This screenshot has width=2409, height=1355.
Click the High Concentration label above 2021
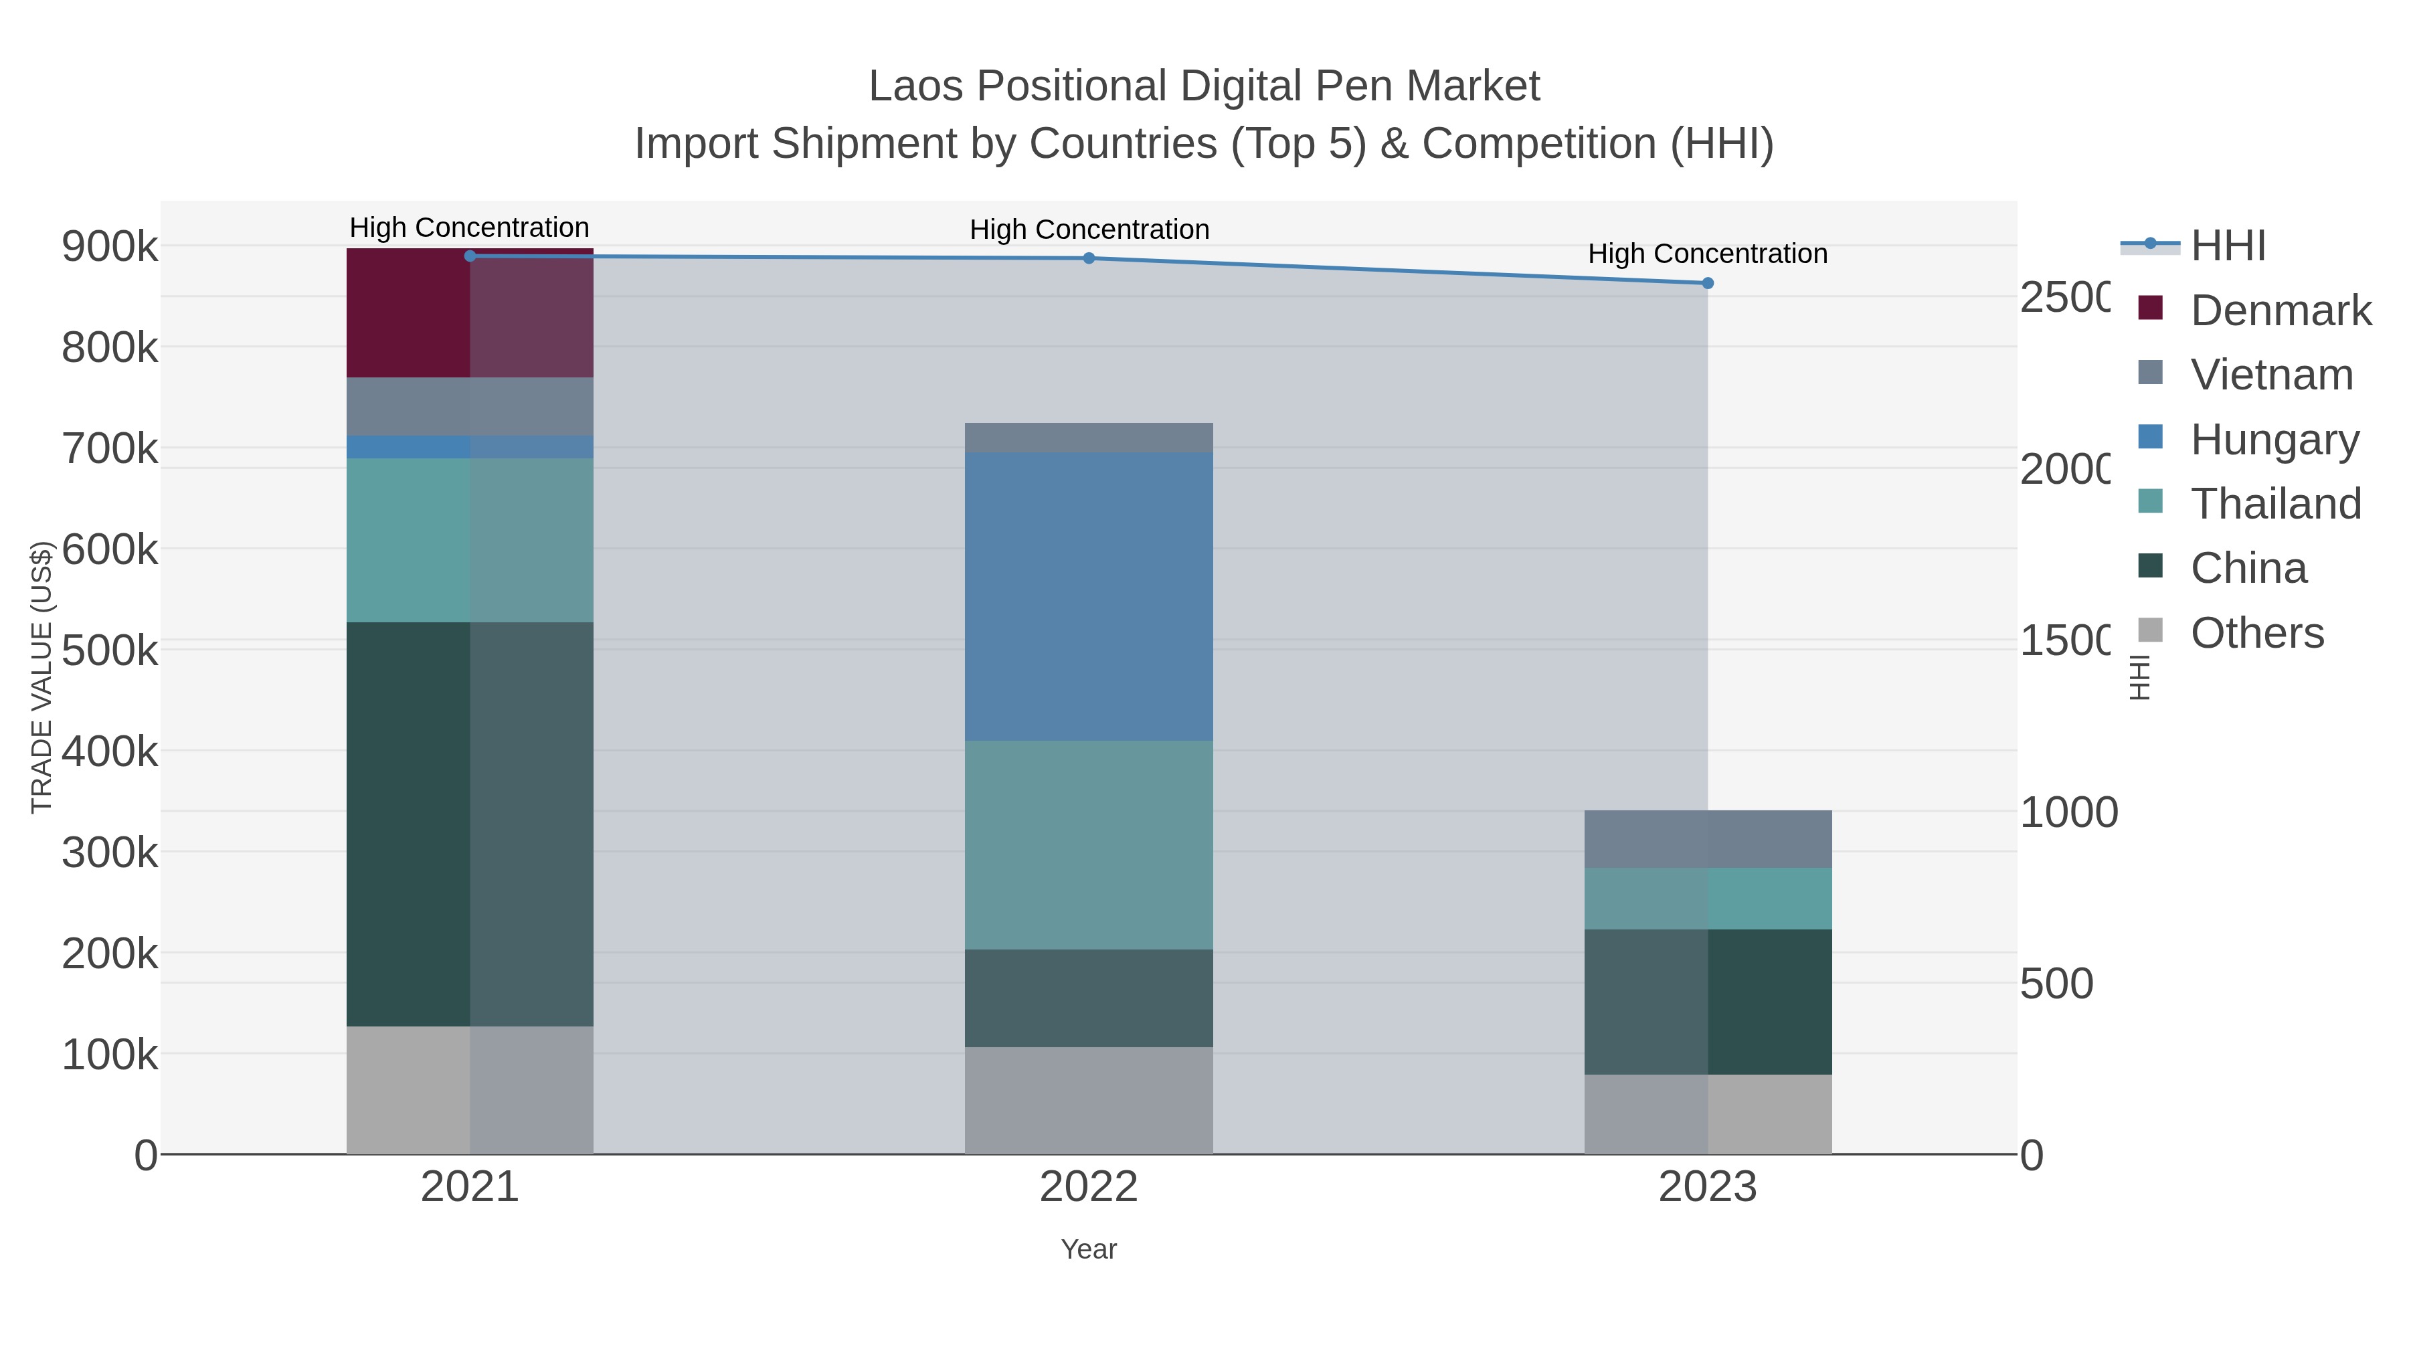point(470,228)
